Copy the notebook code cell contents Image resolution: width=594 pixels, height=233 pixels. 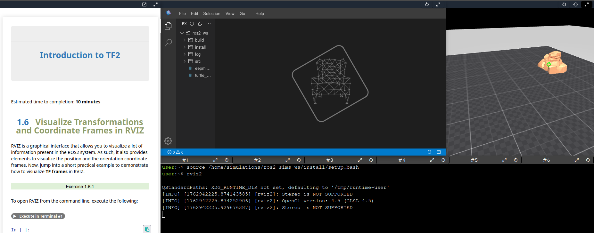(147, 229)
